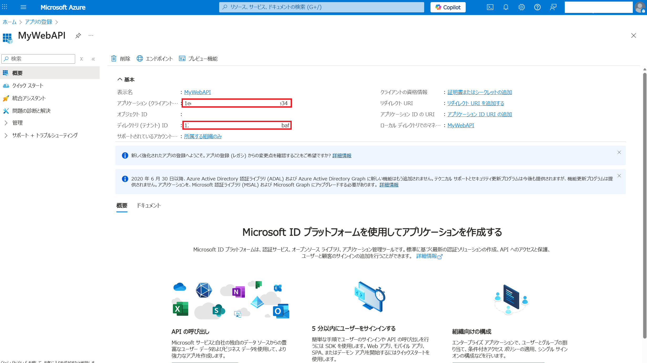
Task: Pin MyWebAPI with the pin icon
Action: [78, 36]
